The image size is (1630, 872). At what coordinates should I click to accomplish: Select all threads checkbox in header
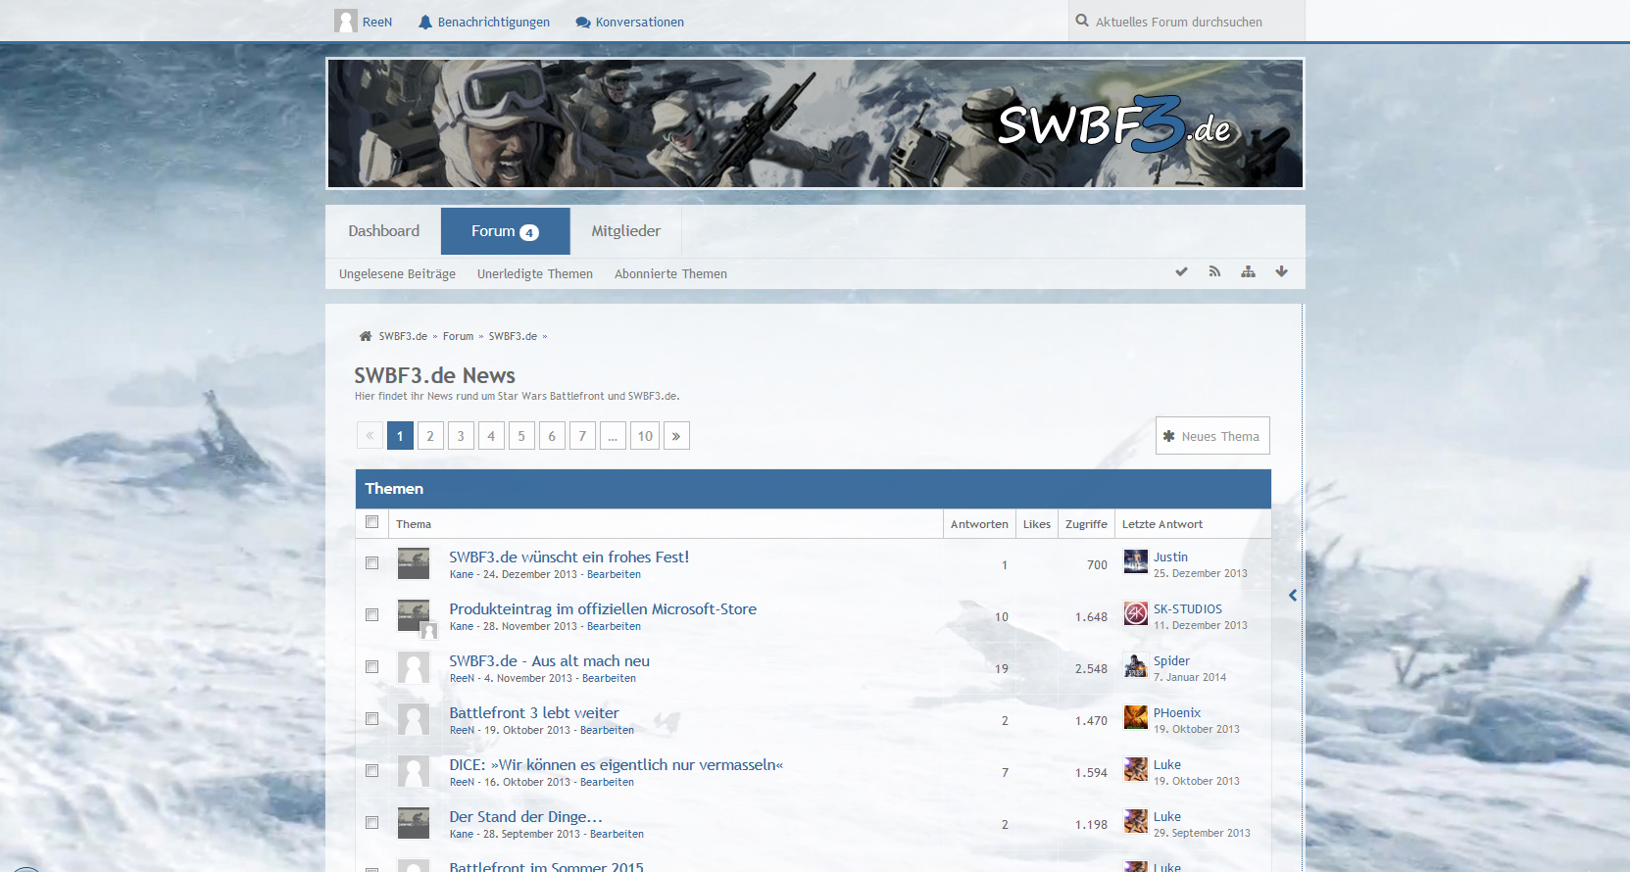click(371, 522)
